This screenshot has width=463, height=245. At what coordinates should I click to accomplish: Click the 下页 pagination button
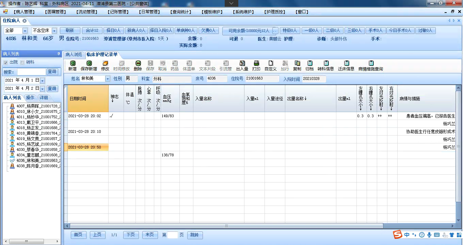[x=131, y=235]
